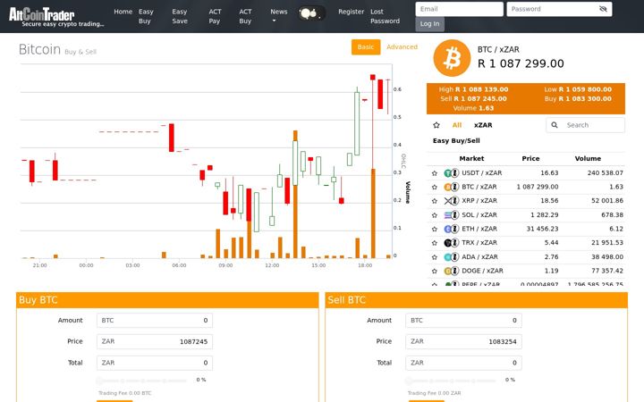Click the XRP coin icon

[448, 201]
